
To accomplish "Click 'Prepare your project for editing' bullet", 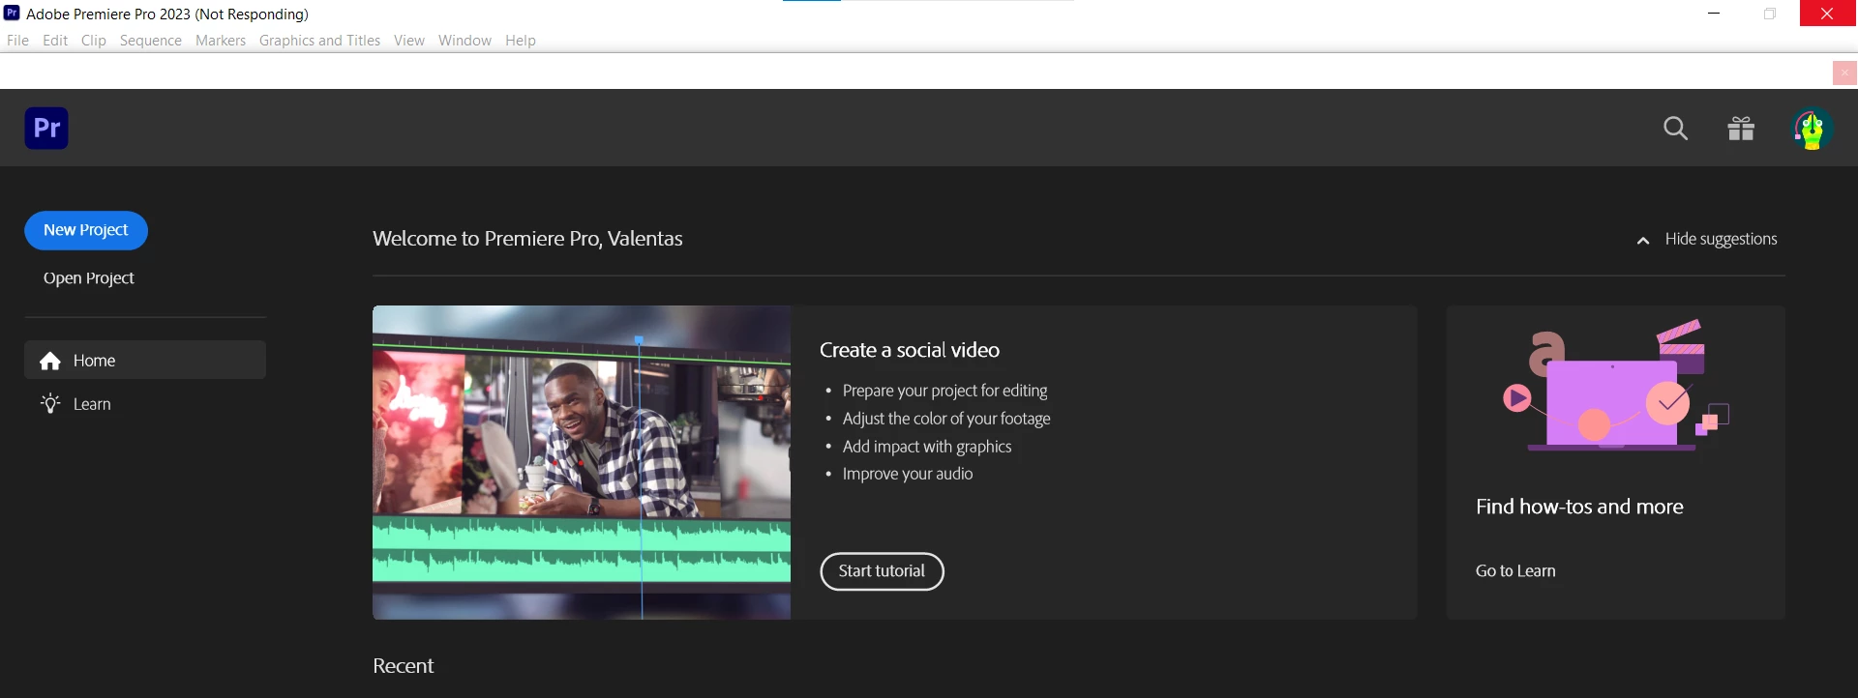I will click(x=944, y=391).
